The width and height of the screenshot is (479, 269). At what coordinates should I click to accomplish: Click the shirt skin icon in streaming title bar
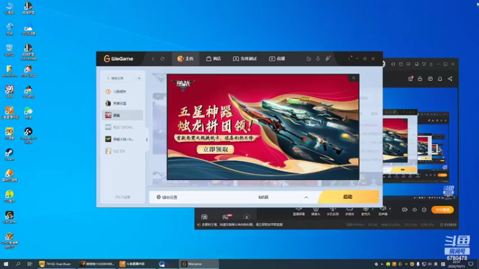point(424,64)
